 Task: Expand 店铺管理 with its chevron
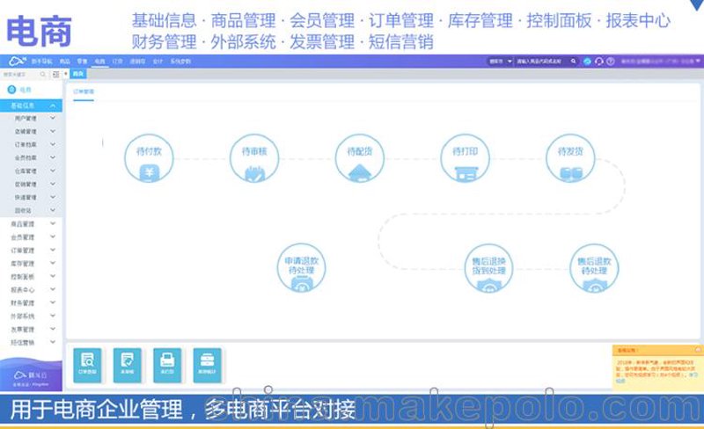tap(53, 131)
